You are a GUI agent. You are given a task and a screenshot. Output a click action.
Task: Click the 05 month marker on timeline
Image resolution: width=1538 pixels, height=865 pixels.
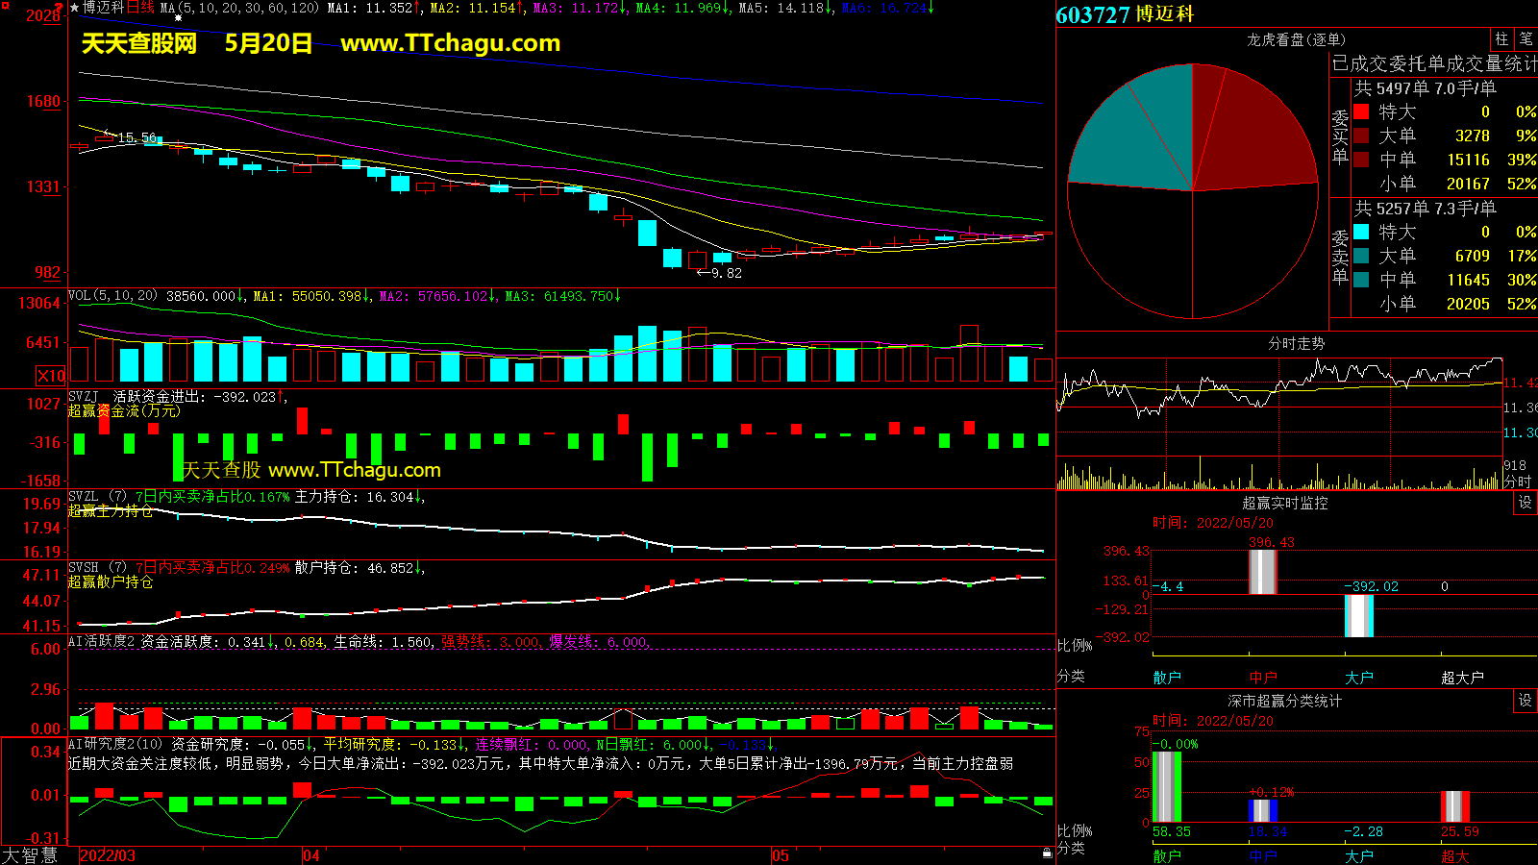780,855
